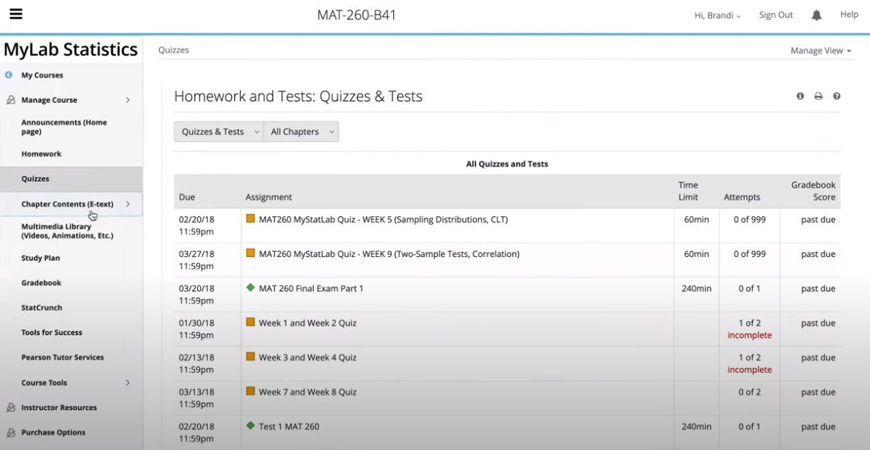The height and width of the screenshot is (450, 870).
Task: Open Announcements (Home page)
Action: pyautogui.click(x=64, y=127)
